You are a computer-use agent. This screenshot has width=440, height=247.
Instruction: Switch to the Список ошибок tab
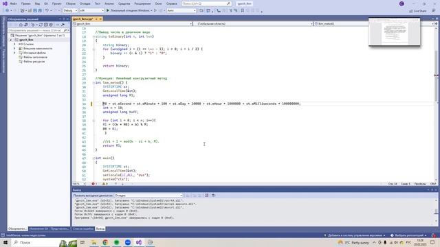tap(83, 228)
